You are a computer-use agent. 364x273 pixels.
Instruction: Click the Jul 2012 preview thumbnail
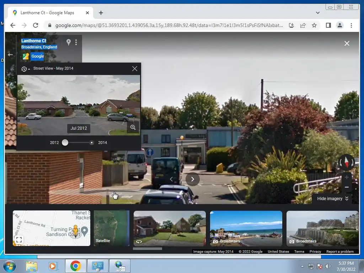tap(79, 105)
